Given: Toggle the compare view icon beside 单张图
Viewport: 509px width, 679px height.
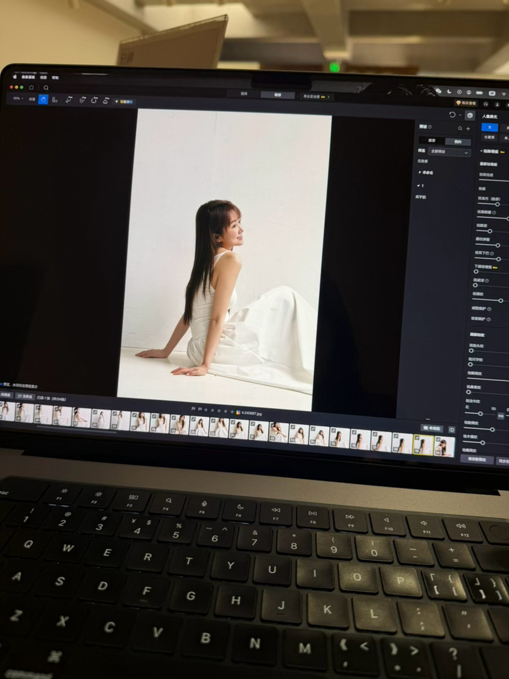Looking at the screenshot, I should click(451, 429).
